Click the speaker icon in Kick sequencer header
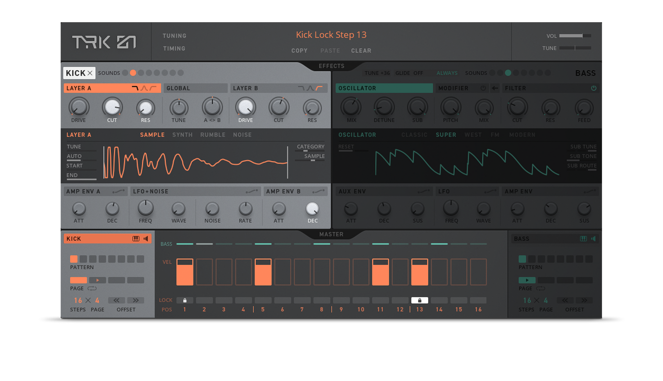The width and height of the screenshot is (663, 381). pos(146,239)
